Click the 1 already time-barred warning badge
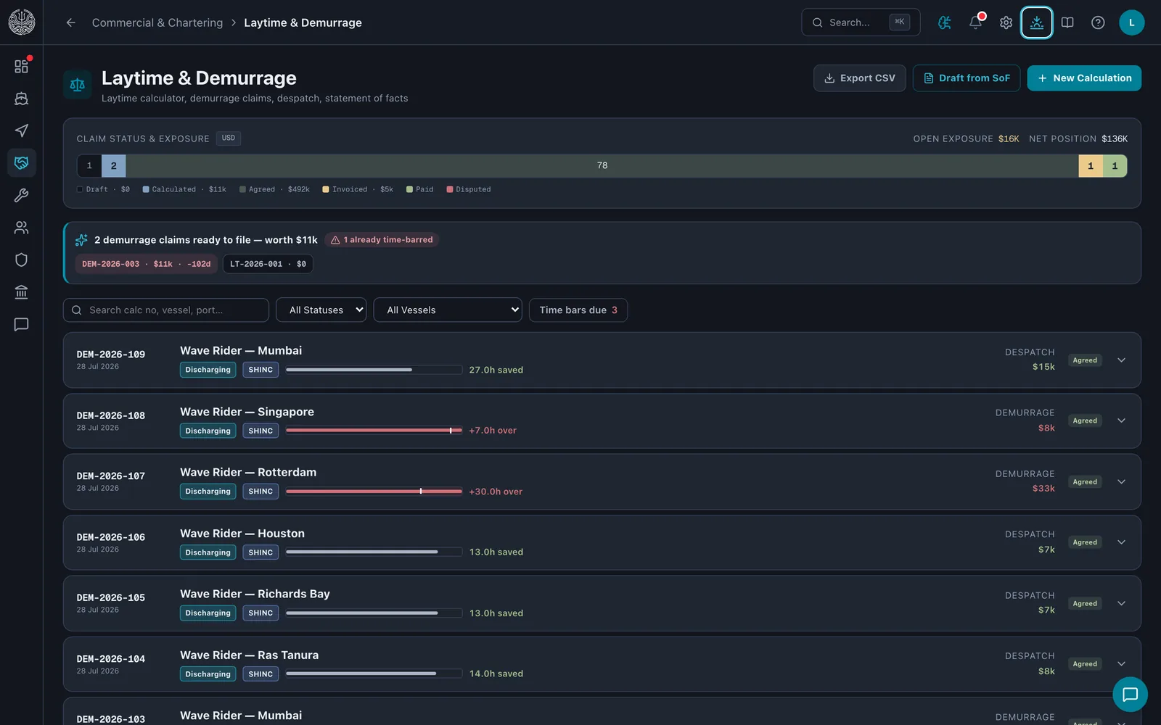The height and width of the screenshot is (725, 1161). click(x=382, y=240)
